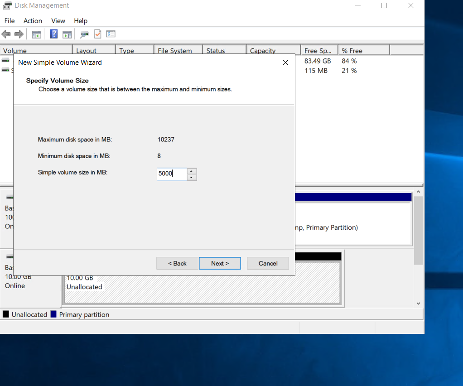The width and height of the screenshot is (463, 386).
Task: Click the < Back button in wizard
Action: coord(177,263)
